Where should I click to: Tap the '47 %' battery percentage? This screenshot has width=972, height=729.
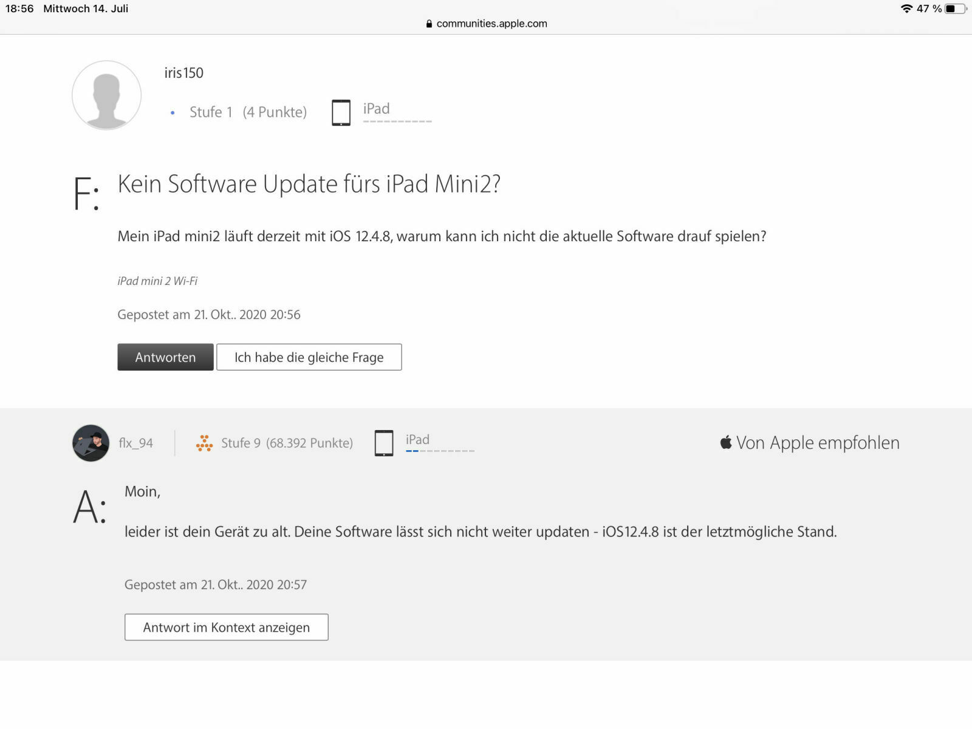[929, 9]
